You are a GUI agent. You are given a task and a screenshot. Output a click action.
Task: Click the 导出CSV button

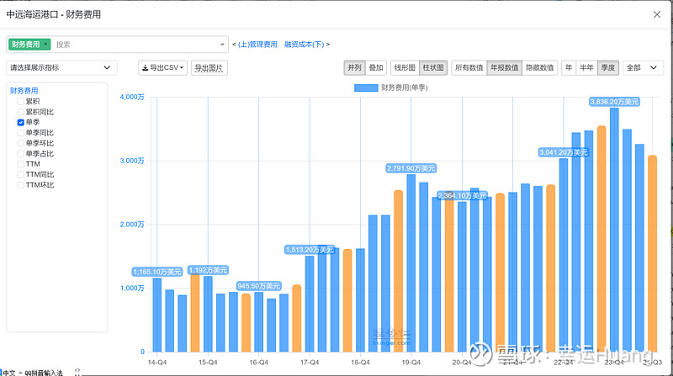162,67
